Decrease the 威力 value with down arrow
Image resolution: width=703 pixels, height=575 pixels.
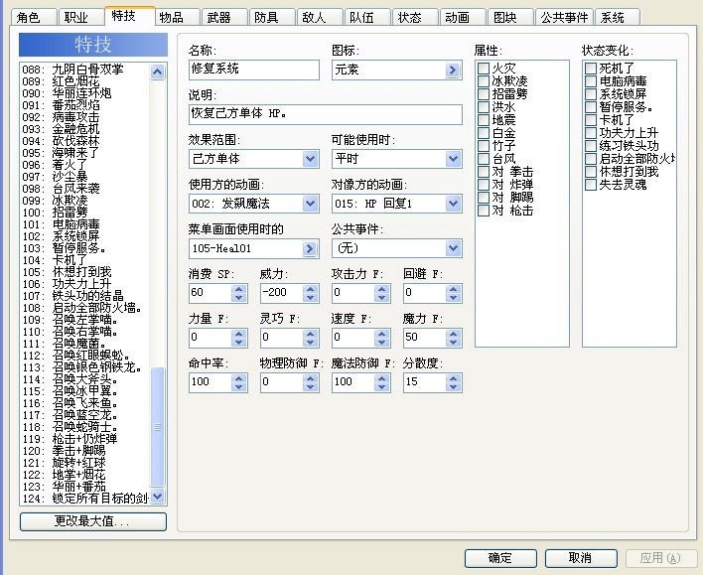coord(310,298)
